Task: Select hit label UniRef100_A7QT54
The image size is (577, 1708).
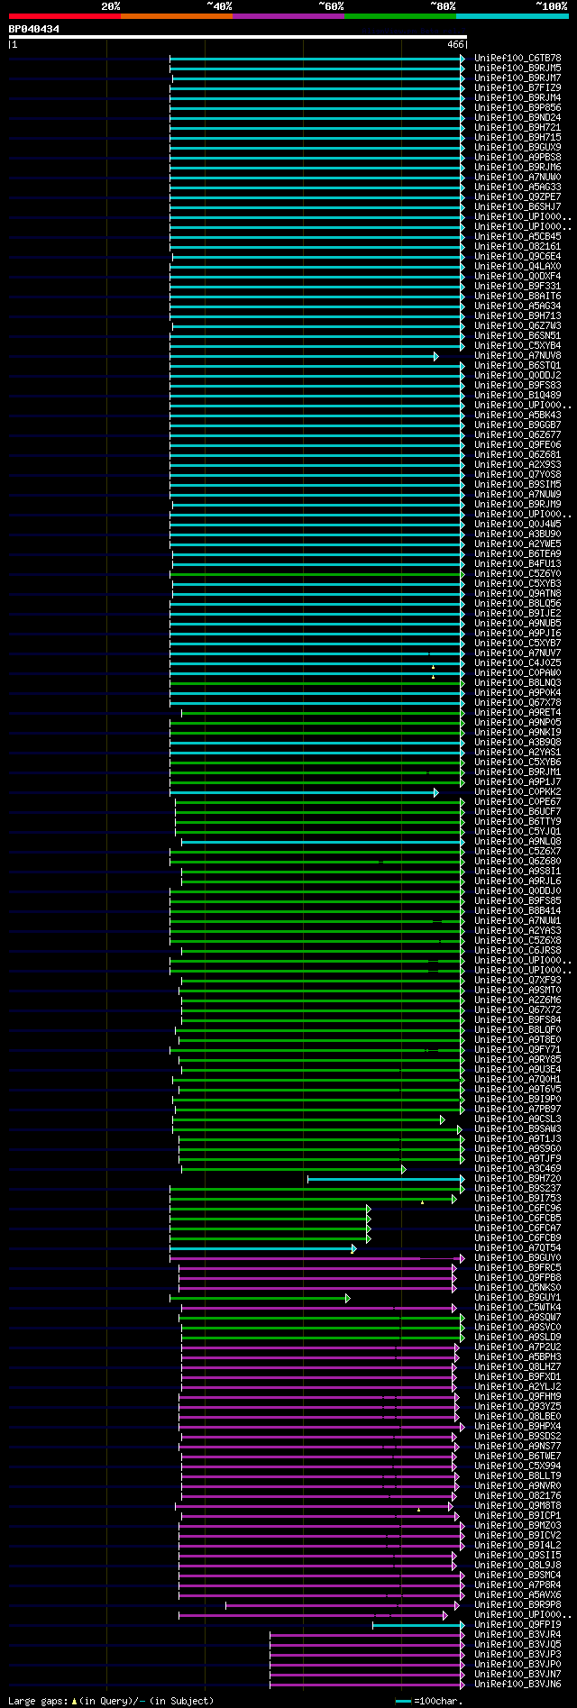Action: pyautogui.click(x=517, y=1247)
